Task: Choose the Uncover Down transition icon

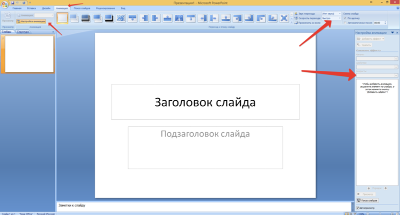Action: click(x=191, y=18)
